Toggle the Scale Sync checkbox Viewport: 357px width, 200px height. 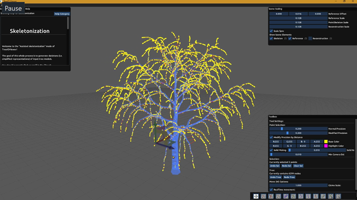[271, 31]
